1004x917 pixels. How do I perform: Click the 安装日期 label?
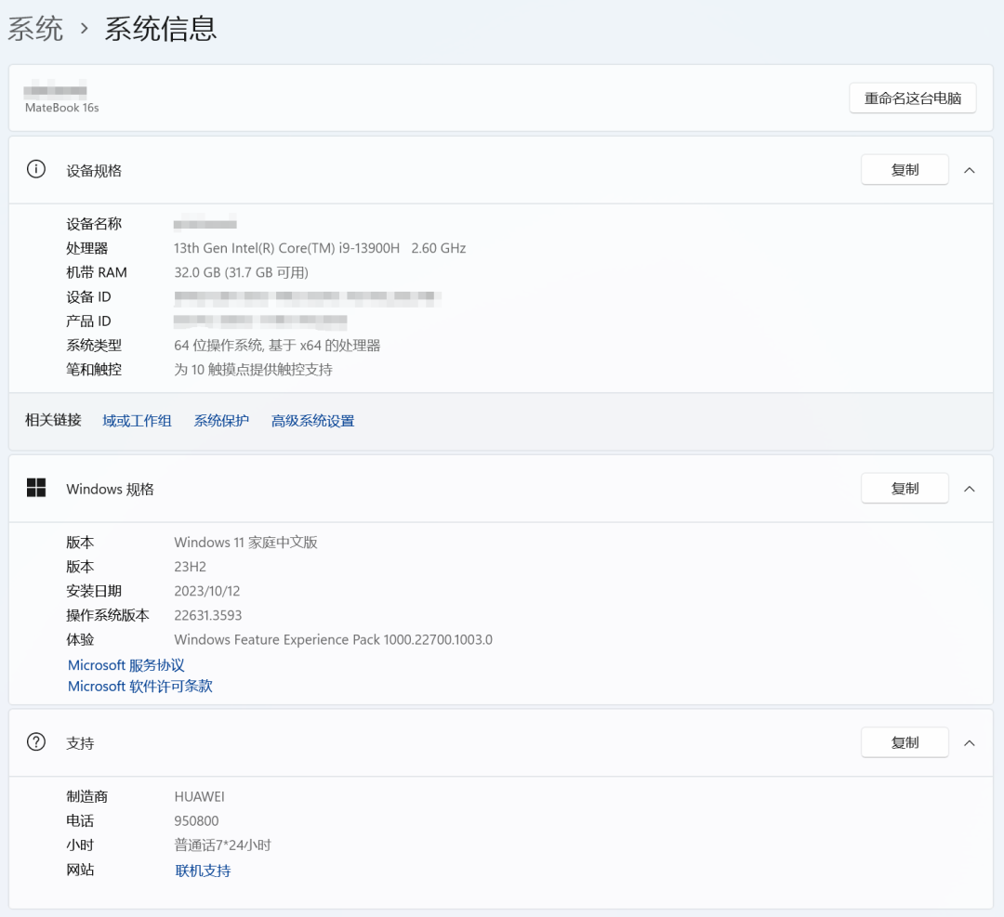coord(94,591)
